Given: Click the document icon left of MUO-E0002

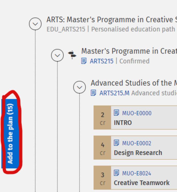Looking at the screenshot, I should tap(117, 143).
